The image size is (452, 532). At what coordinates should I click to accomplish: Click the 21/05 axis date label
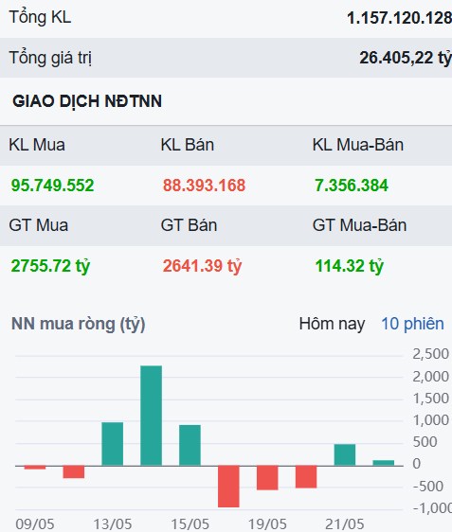coord(345,524)
